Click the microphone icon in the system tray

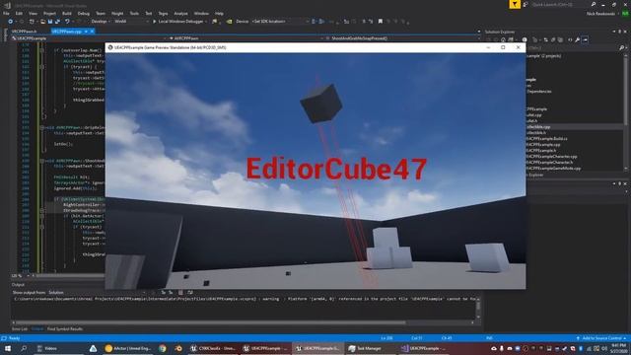click(x=502, y=348)
